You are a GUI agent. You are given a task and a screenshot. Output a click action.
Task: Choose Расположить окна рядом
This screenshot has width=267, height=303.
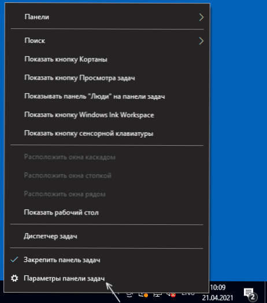point(107,194)
